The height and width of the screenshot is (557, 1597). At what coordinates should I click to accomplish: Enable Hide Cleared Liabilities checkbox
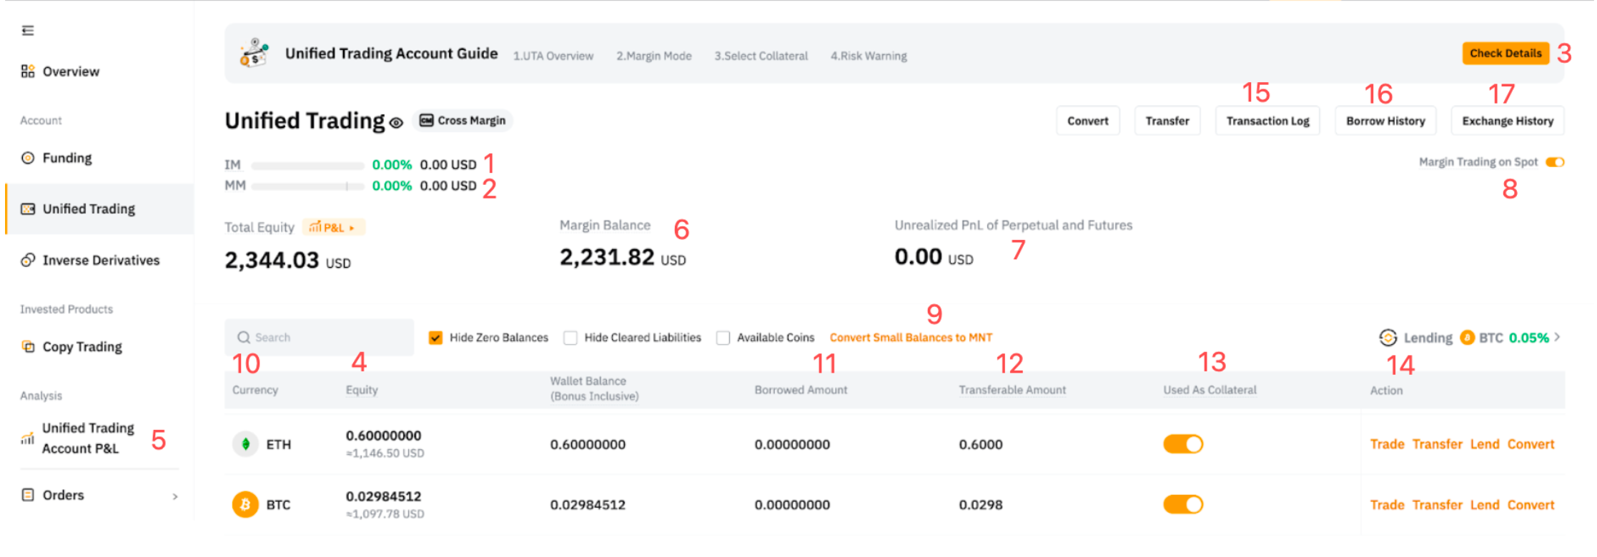(x=570, y=338)
